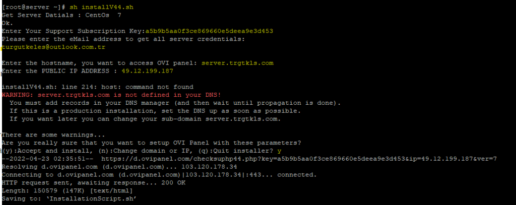The image size is (516, 205).
Task: Click the email address turgutkeles@outlook.com.tr
Action: point(53,47)
